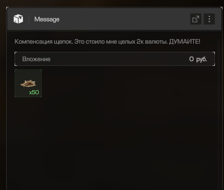The height and width of the screenshot is (190, 224).
Task: Click the wood chips picture inside item slot
Action: tap(28, 83)
